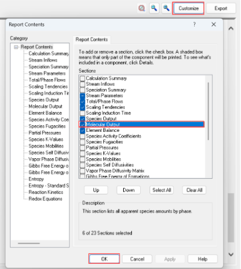Click the Clear All button
Viewport: 241px width, 269px height.
click(194, 190)
